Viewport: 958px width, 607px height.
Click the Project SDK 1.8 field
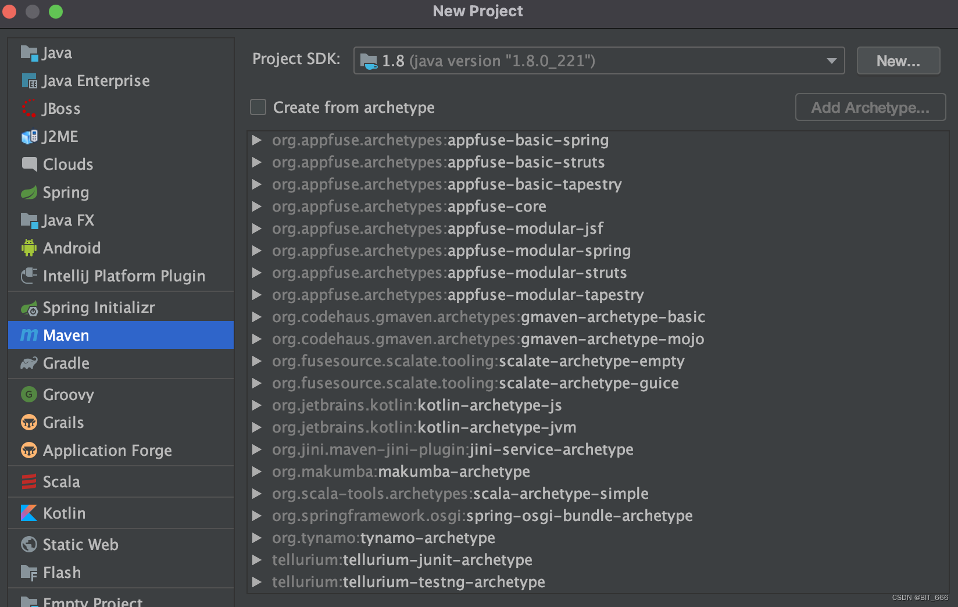[599, 60]
